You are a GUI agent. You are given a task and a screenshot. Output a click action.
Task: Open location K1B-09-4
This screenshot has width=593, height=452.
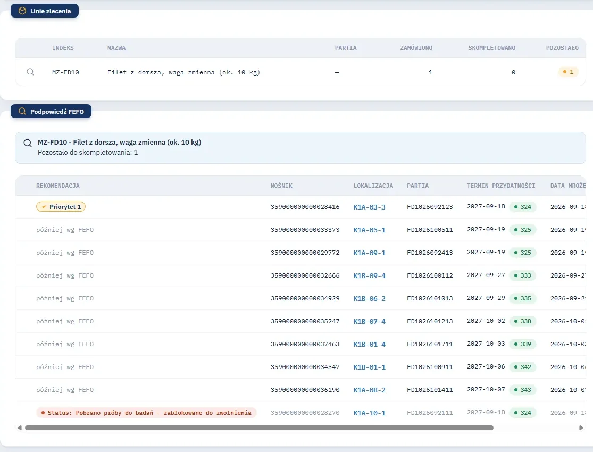tap(370, 276)
